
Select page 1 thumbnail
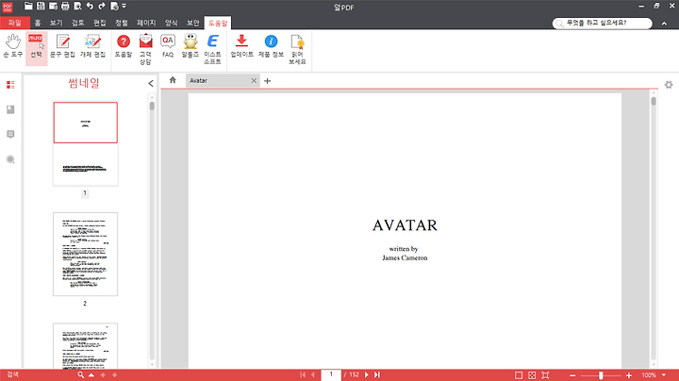pyautogui.click(x=85, y=143)
